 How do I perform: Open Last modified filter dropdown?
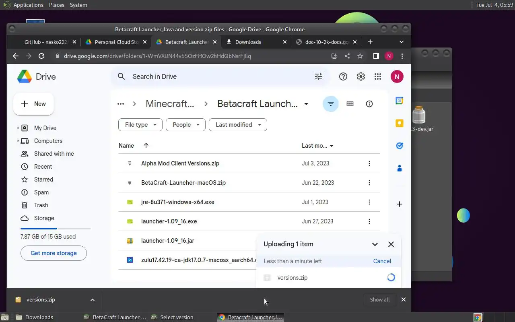[238, 125]
